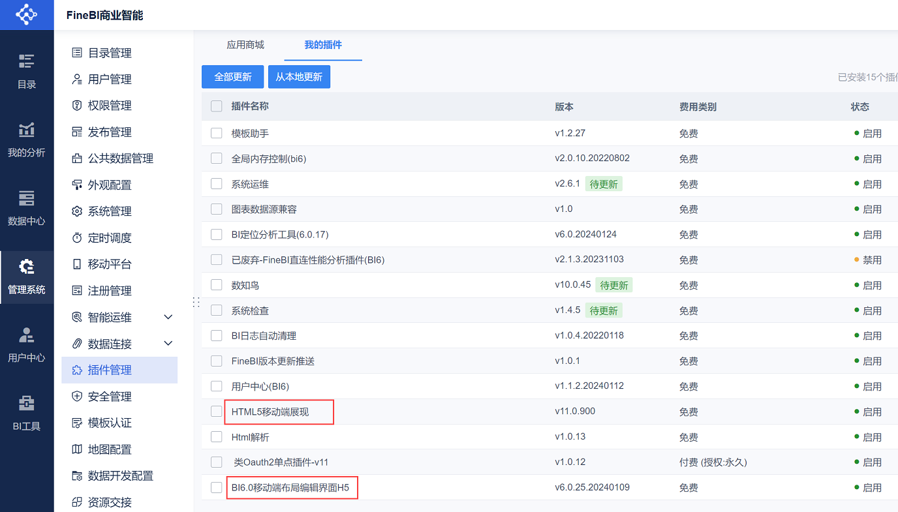Screen dimensions: 898x512
Task: Click the FineBI logo icon
Action: tap(27, 14)
